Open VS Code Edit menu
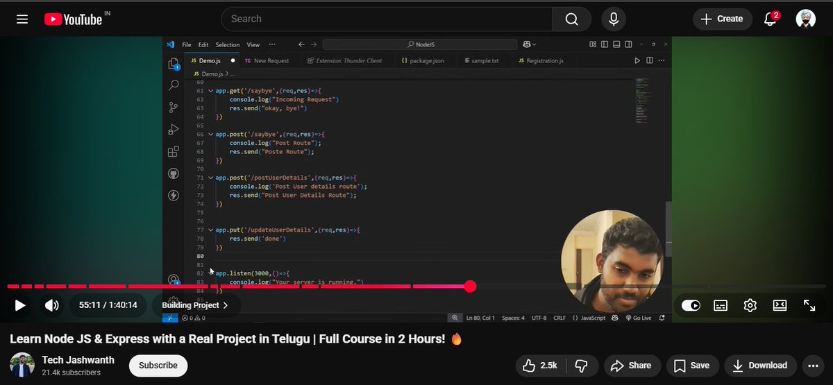 click(203, 44)
